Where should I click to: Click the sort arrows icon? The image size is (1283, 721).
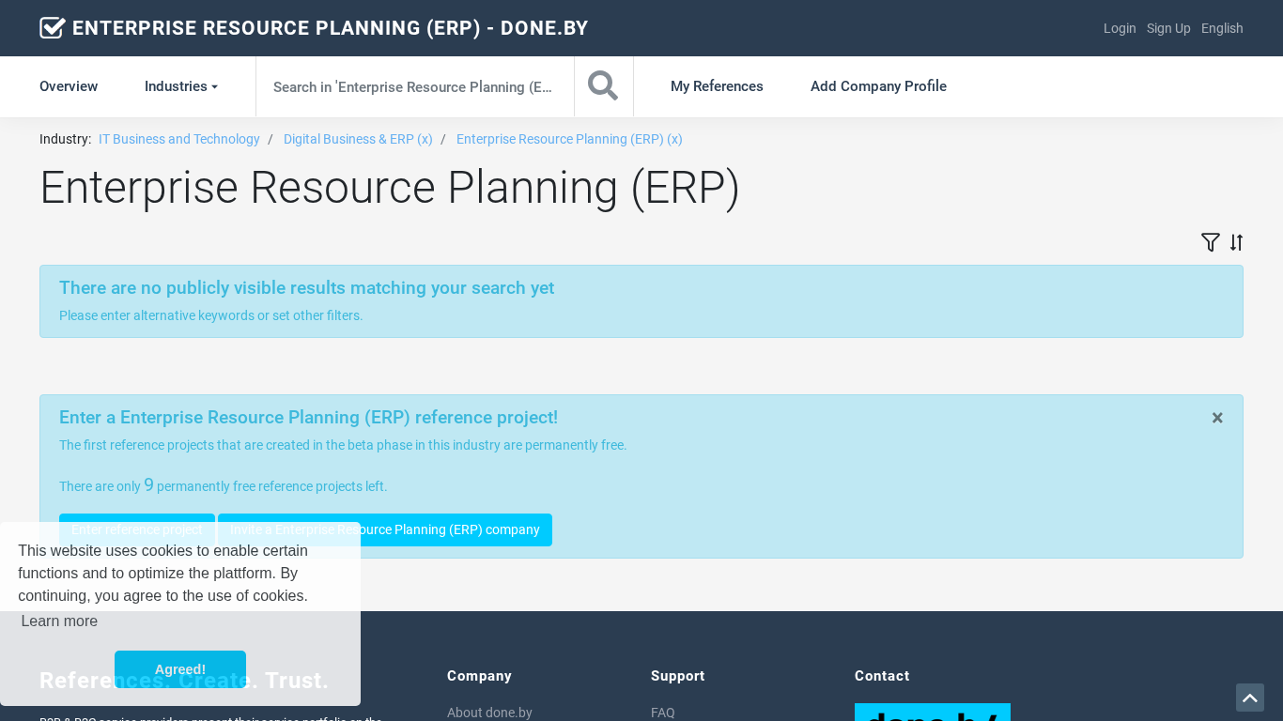point(1237,242)
